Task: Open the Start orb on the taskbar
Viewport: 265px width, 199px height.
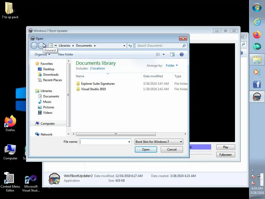Action: click(257, 7)
